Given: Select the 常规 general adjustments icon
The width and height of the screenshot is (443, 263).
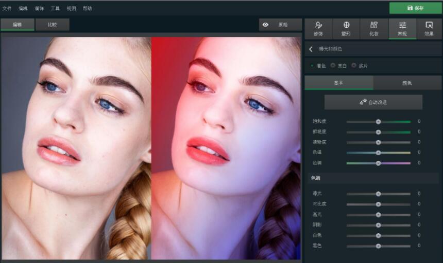Looking at the screenshot, I should (x=402, y=25).
